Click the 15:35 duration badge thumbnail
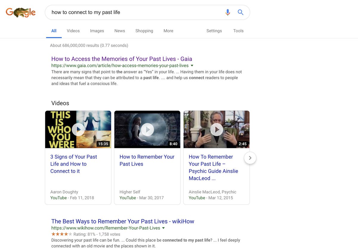The height and width of the screenshot is (251, 358). [103, 144]
